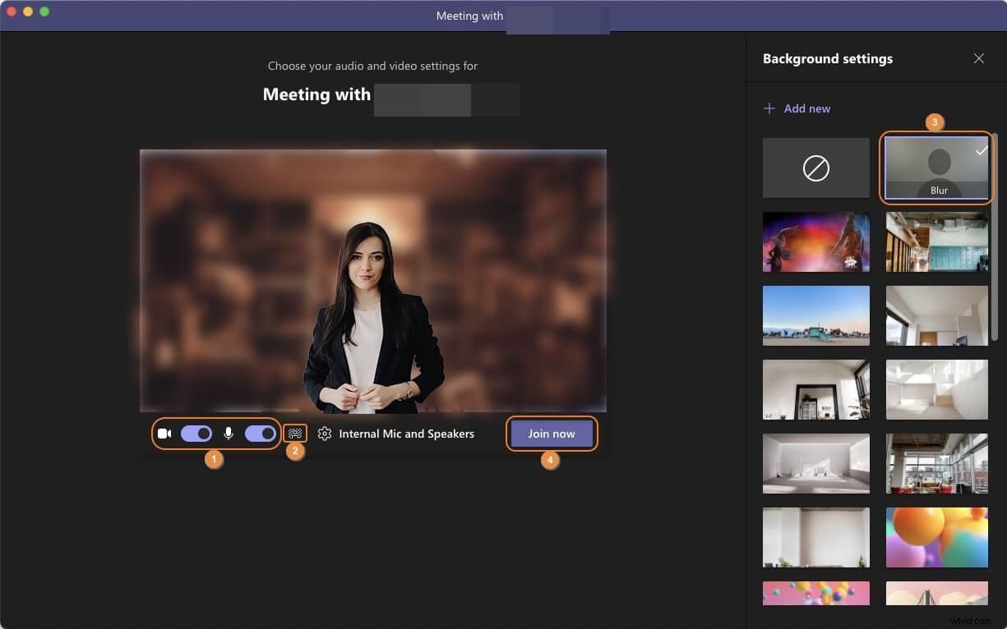
Task: Click the checkmark on the Blur thumbnail
Action: (980, 150)
